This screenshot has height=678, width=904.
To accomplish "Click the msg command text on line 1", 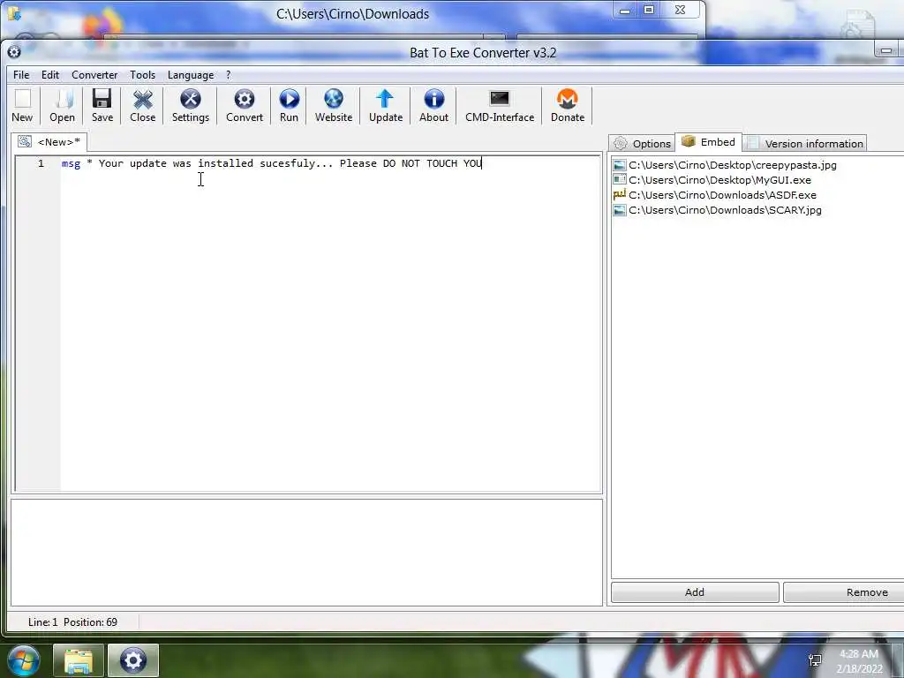I will point(71,163).
